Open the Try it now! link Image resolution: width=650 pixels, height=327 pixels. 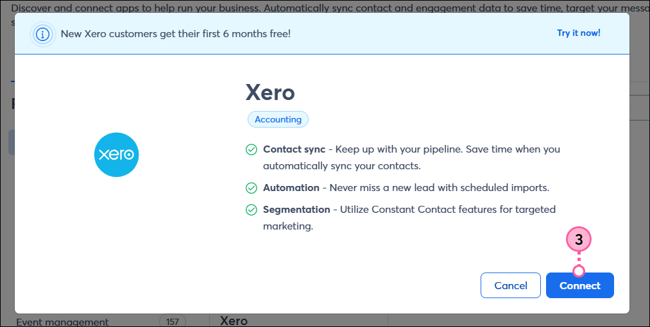579,33
